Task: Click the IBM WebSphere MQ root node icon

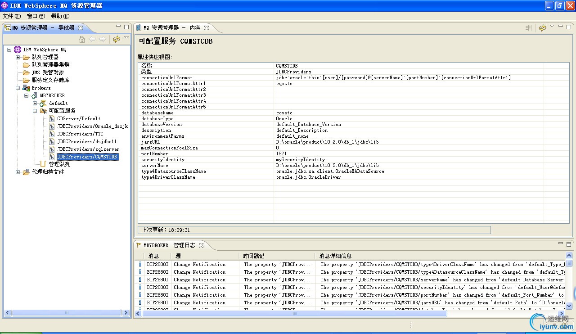Action: point(18,50)
